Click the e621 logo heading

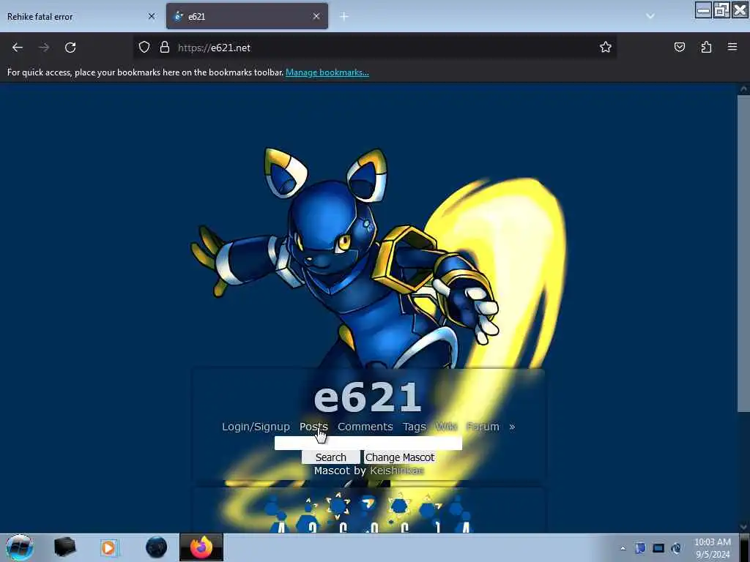368,397
